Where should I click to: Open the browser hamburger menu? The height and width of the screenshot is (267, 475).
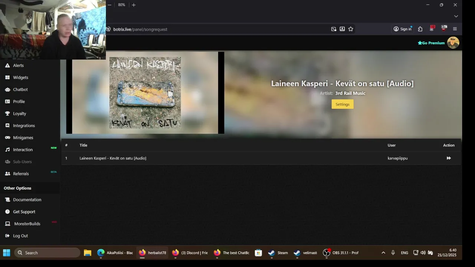click(455, 29)
